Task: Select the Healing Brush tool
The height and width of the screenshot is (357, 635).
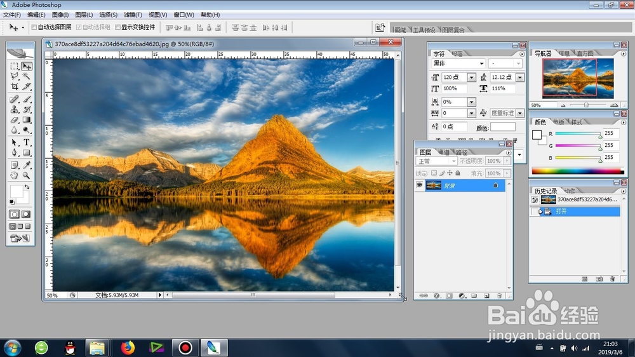Action: pyautogui.click(x=14, y=99)
